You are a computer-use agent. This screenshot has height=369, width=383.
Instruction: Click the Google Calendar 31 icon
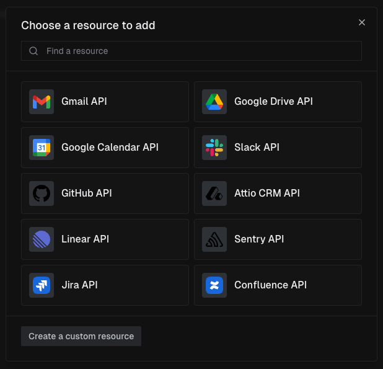click(42, 148)
